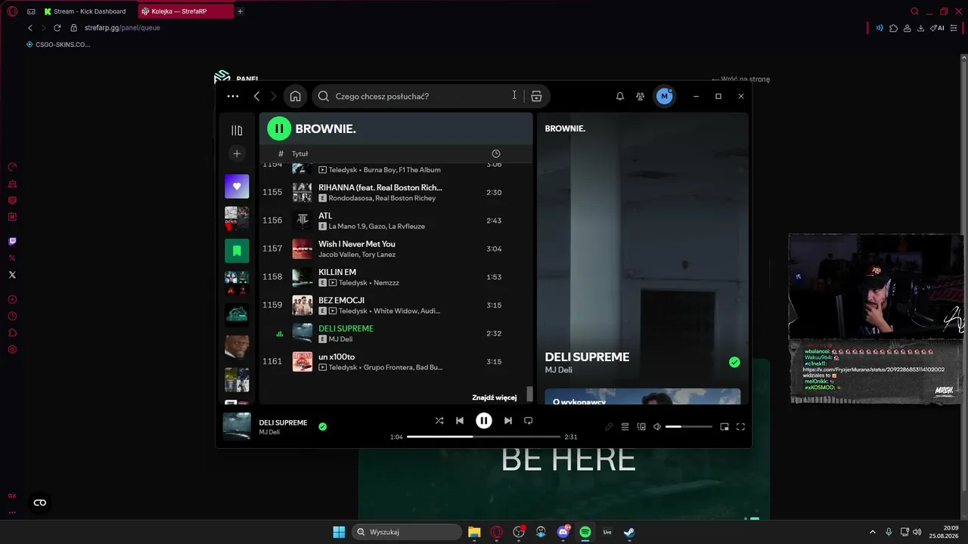
Task: Switch to Stream - Kick Dashboard tab
Action: point(85,11)
